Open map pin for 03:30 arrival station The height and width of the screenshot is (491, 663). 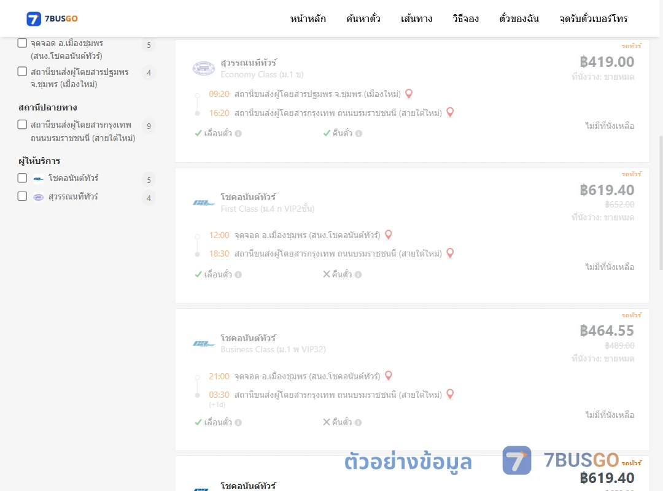tap(451, 394)
